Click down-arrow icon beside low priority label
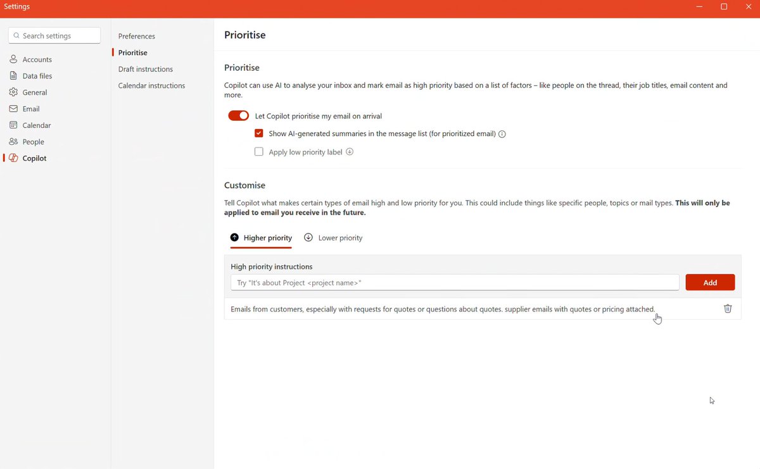The image size is (760, 469). [350, 152]
